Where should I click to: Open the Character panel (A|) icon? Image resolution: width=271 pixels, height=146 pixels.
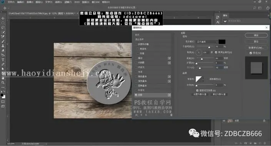coord(218,22)
